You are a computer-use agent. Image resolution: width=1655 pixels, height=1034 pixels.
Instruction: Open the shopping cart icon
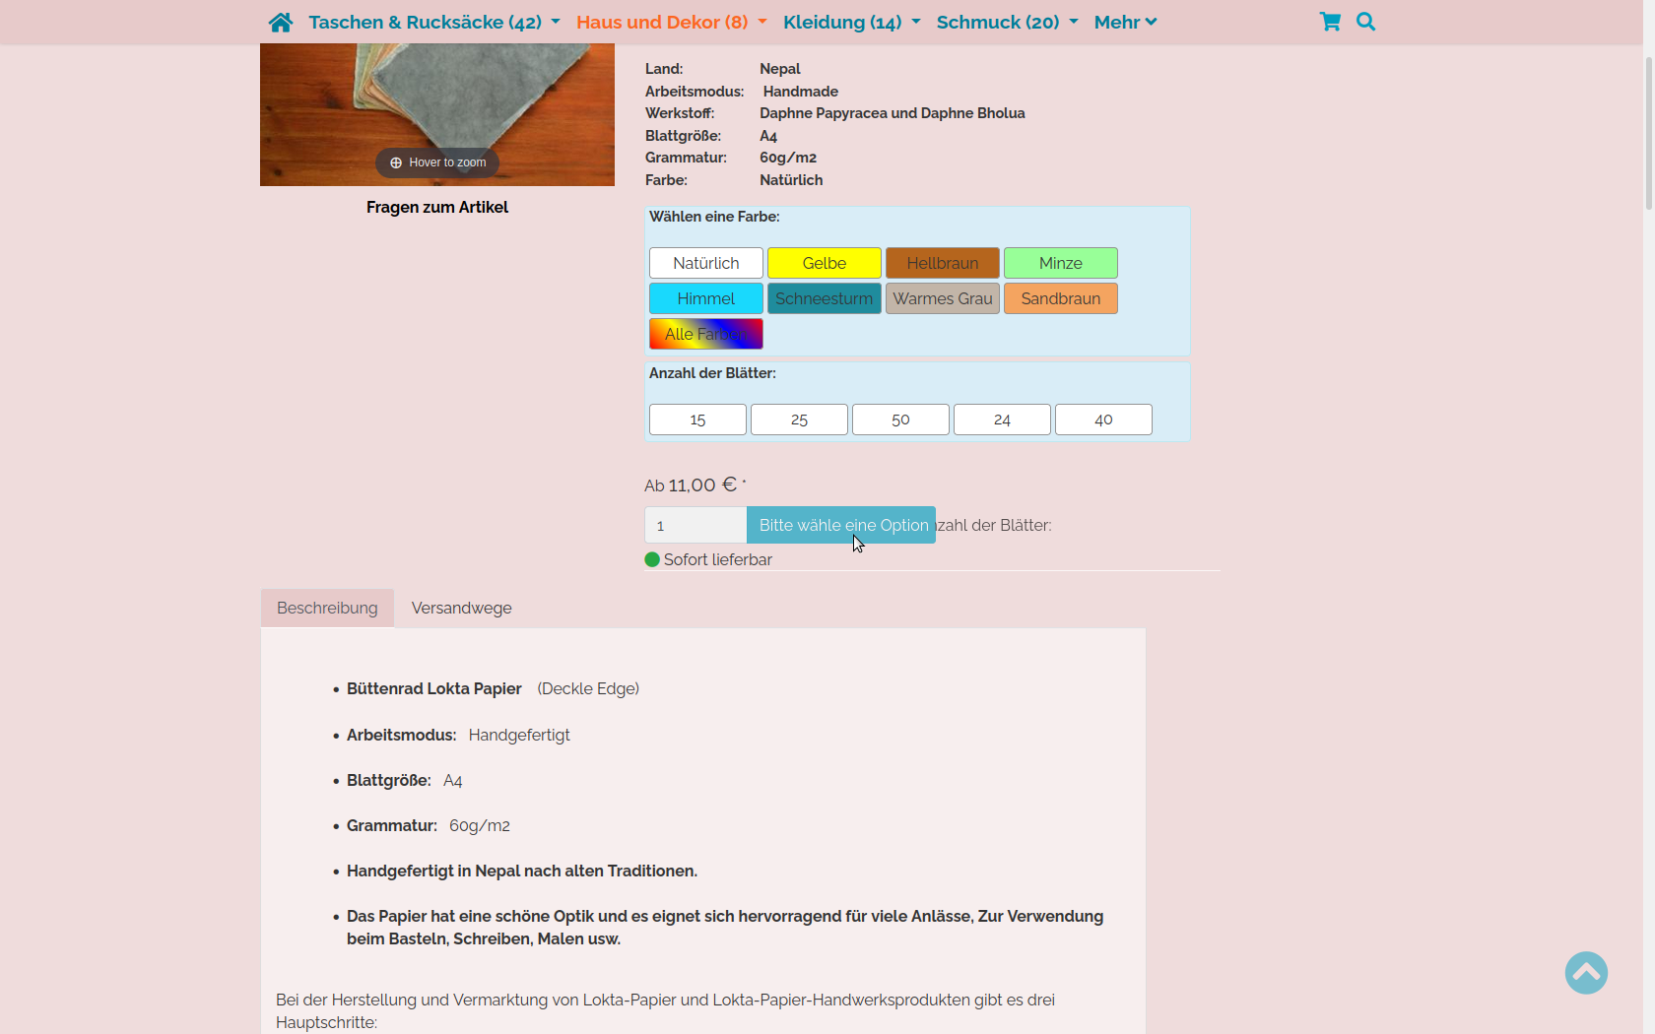coord(1330,22)
